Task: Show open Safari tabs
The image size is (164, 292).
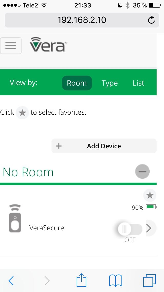Action: coord(149,280)
